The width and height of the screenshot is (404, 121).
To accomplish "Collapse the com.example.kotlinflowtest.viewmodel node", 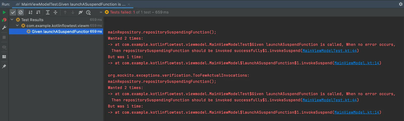I will tap(17, 25).
